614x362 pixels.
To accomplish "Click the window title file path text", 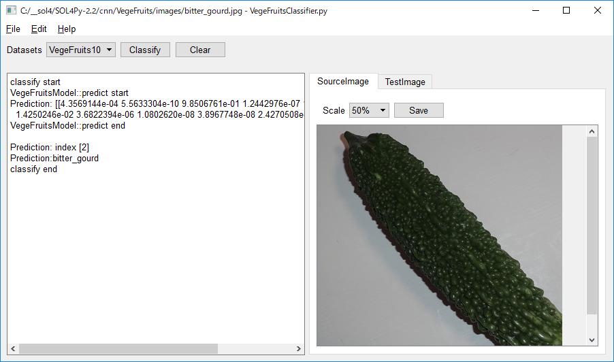I will 174,11.
